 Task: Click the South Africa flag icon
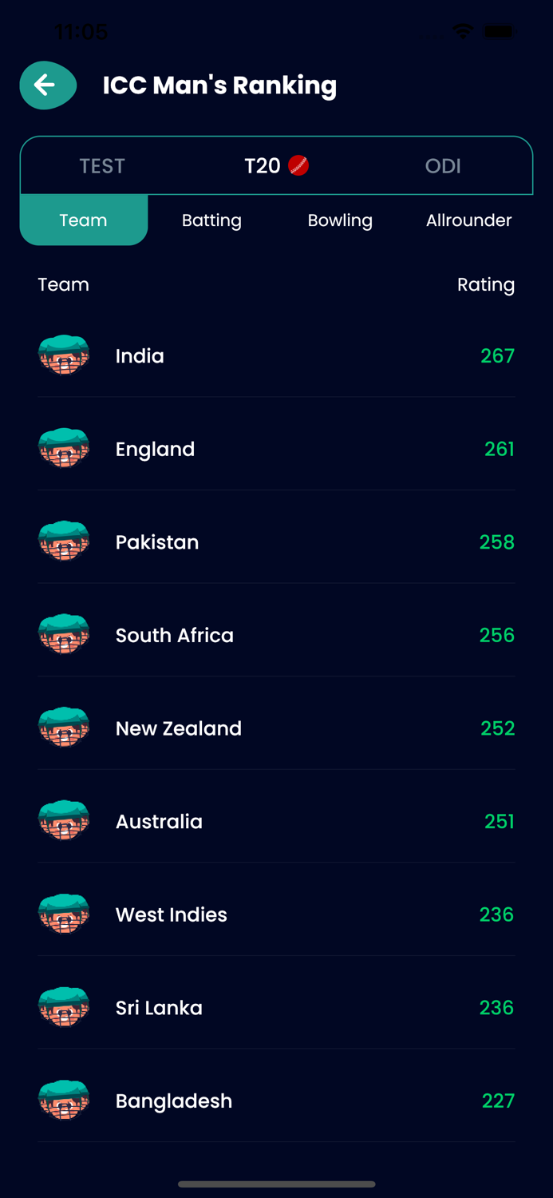64,634
